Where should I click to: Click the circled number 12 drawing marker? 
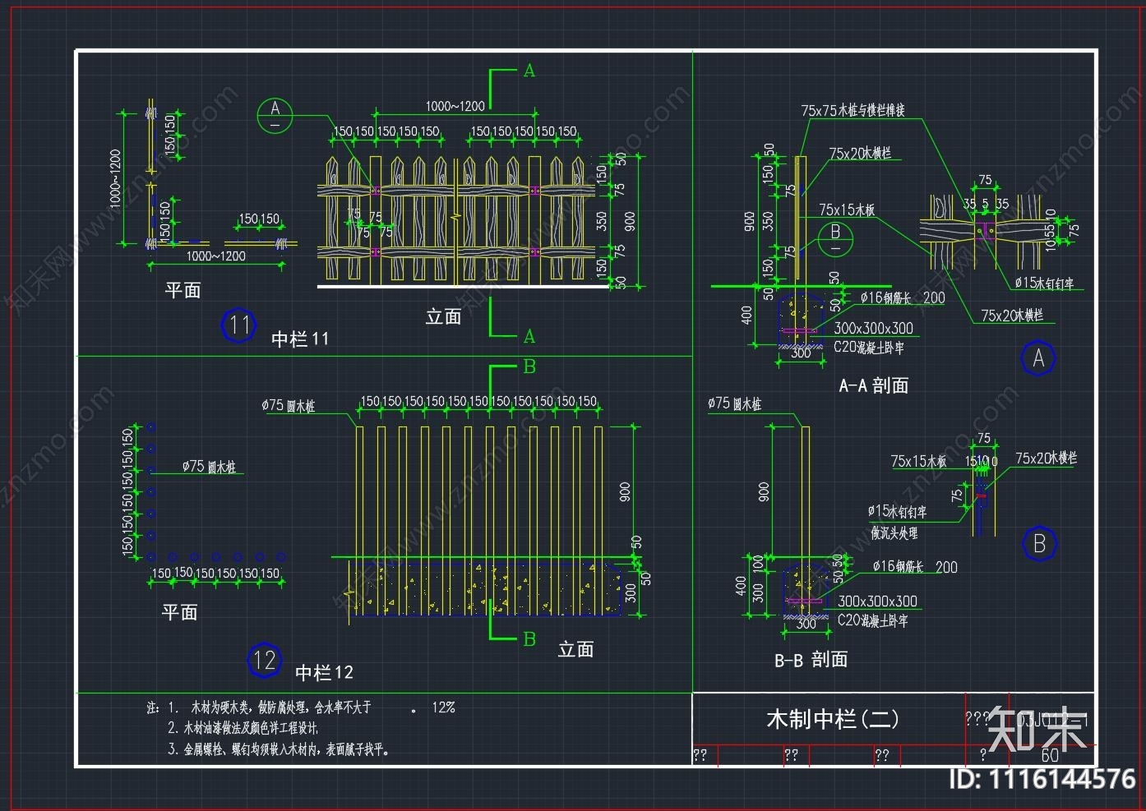pos(265,660)
